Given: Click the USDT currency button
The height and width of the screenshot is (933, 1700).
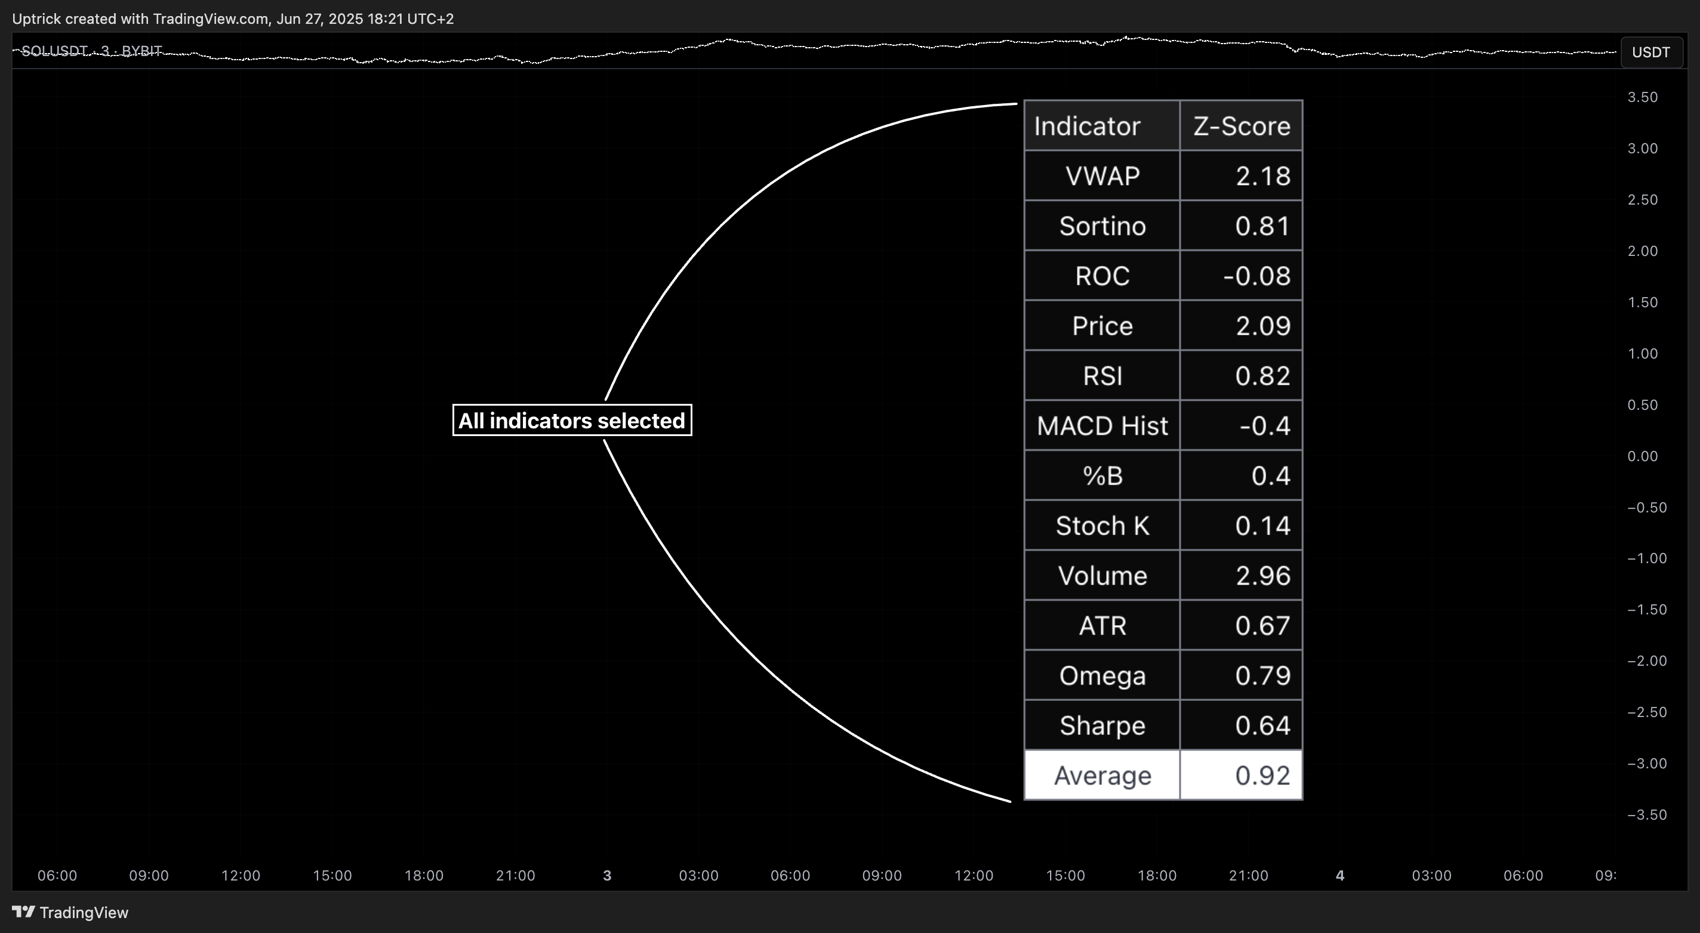Looking at the screenshot, I should (x=1650, y=52).
